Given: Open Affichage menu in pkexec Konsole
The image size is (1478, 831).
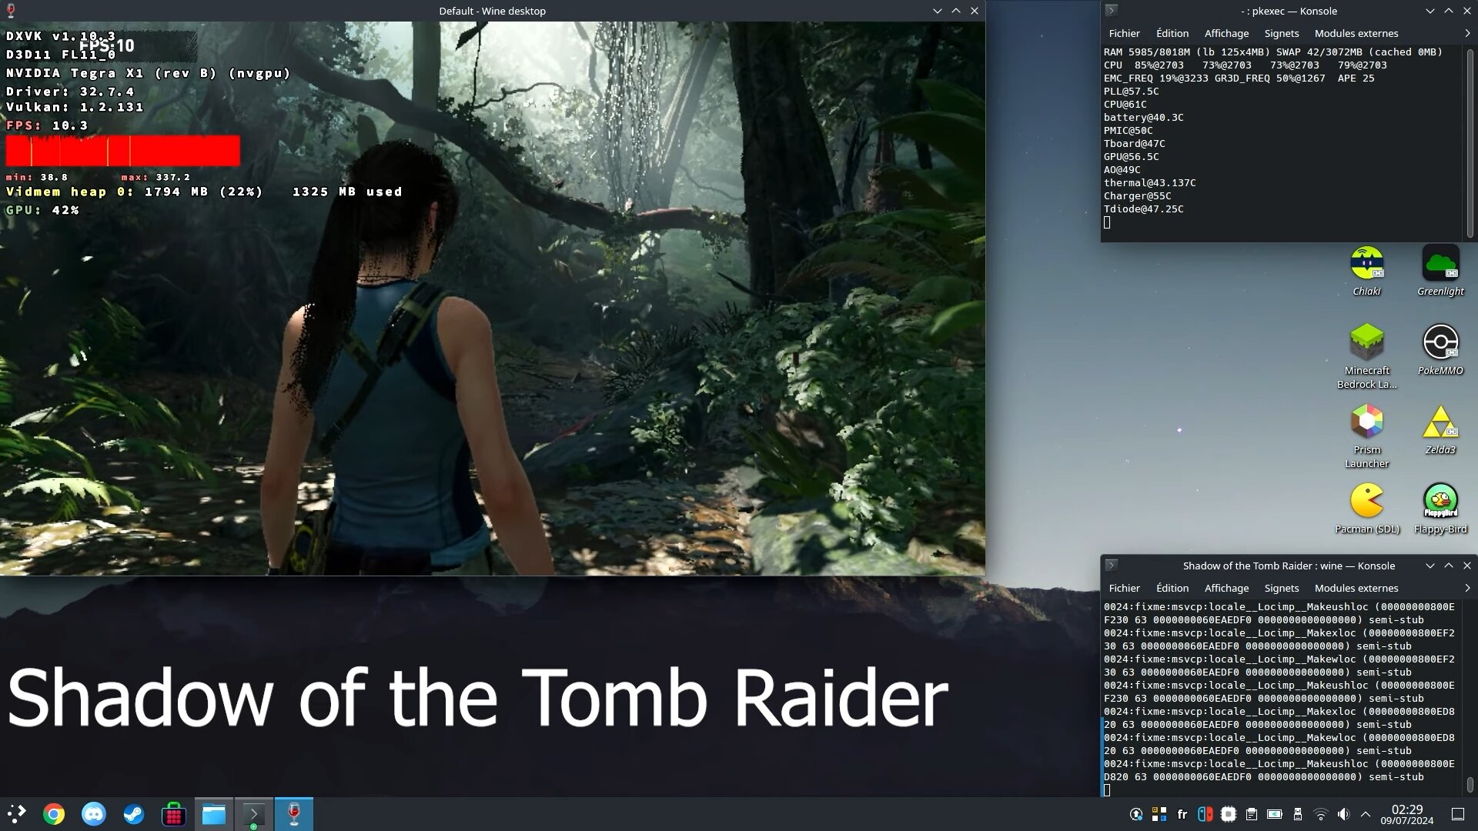Looking at the screenshot, I should click(x=1226, y=33).
